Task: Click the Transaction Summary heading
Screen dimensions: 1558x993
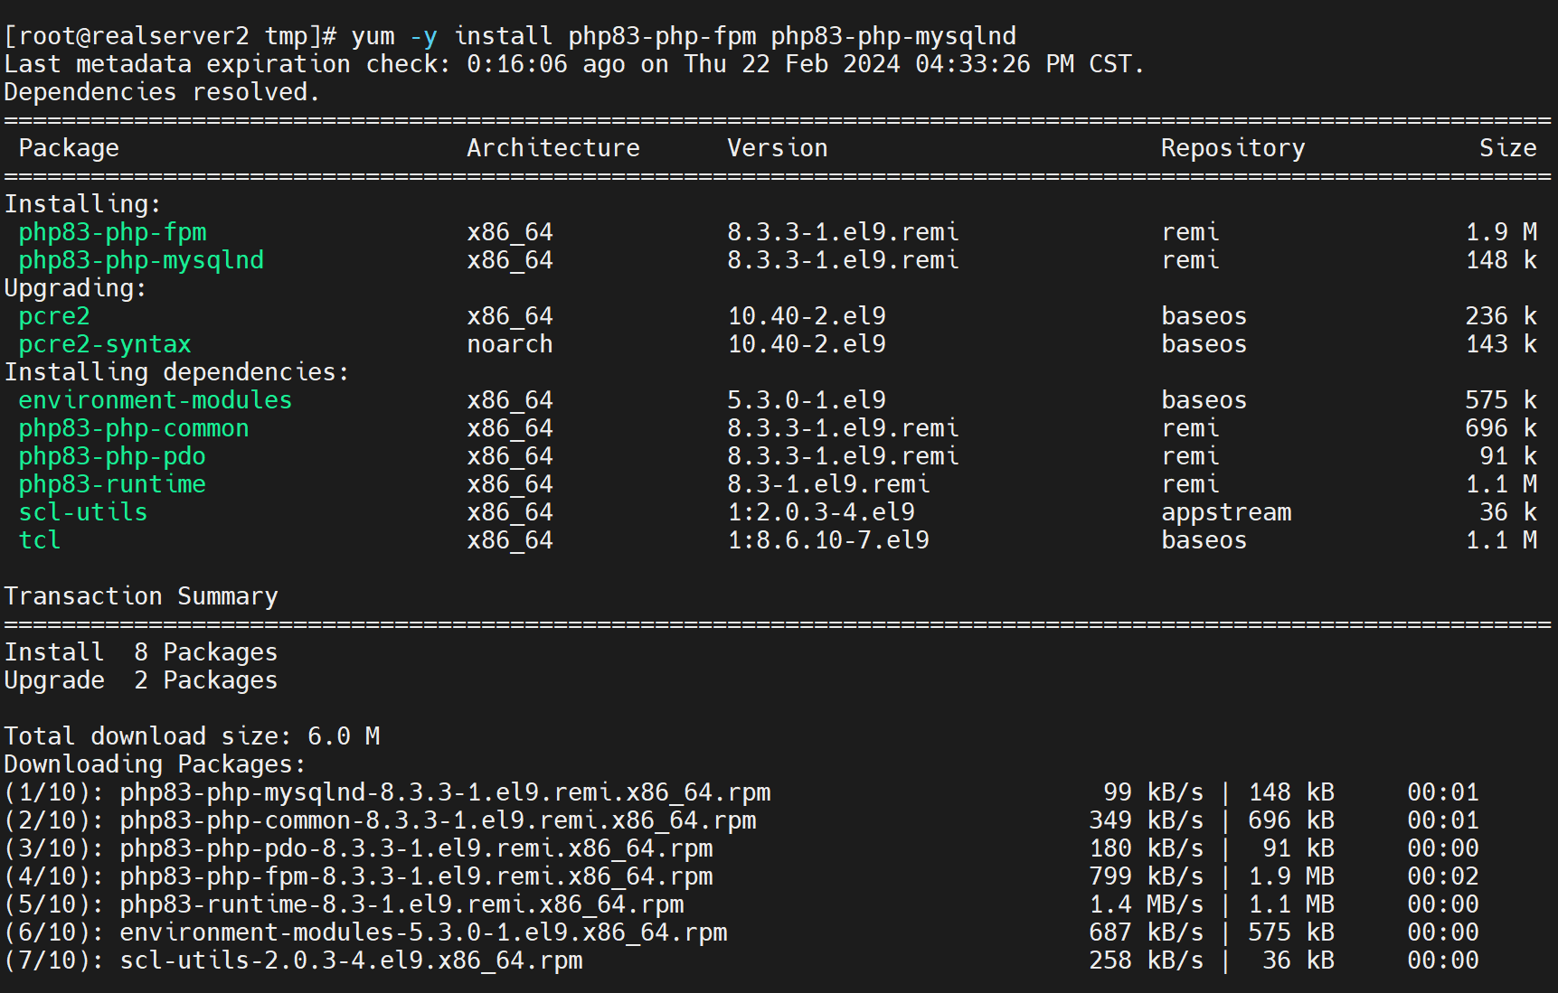Action: (141, 596)
